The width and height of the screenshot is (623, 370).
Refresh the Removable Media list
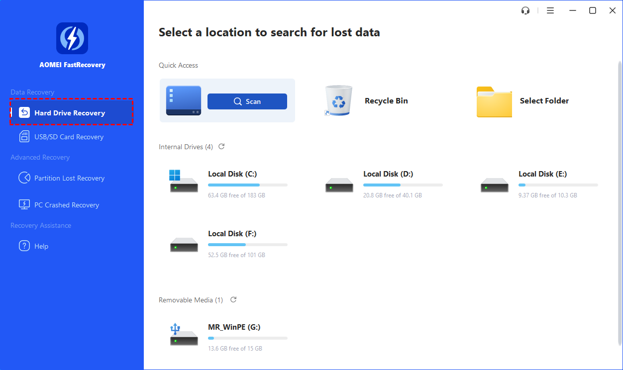point(233,300)
